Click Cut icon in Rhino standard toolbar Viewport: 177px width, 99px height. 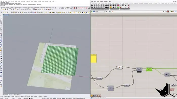point(12,9)
